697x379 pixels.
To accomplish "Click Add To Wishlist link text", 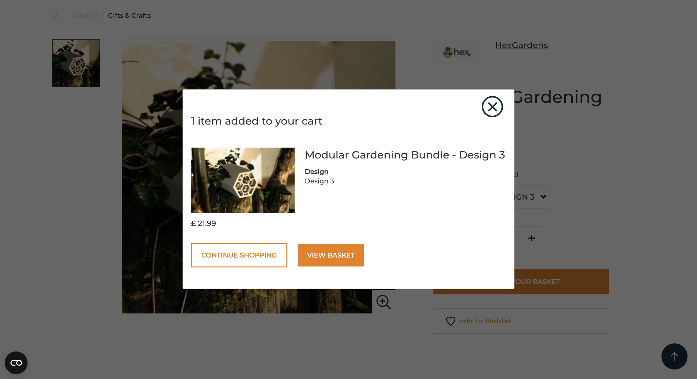I will [x=485, y=321].
